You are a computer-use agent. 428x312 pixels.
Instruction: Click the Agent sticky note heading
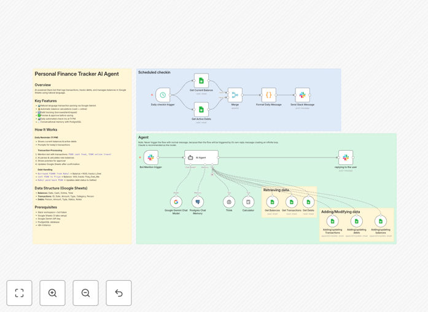coord(143,137)
